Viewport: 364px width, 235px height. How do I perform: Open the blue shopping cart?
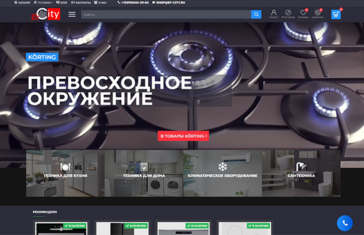pyautogui.click(x=336, y=14)
